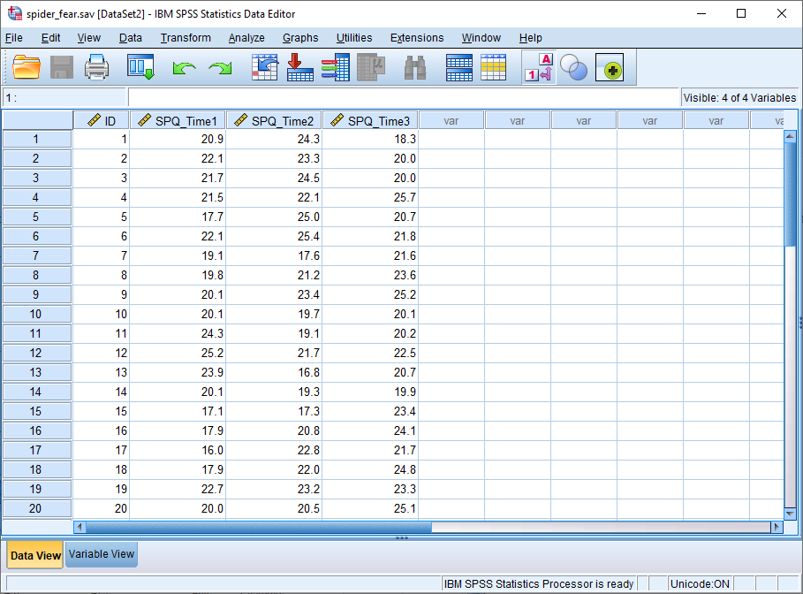
Task: Open a data document
Action: tap(26, 66)
